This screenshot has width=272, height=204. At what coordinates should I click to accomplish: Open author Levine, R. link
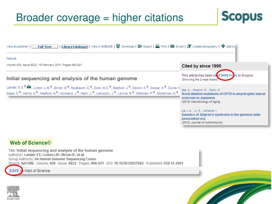[125, 93]
